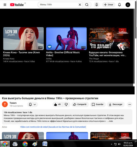
Task: Expand the description with ...más
Action: coord(110,121)
